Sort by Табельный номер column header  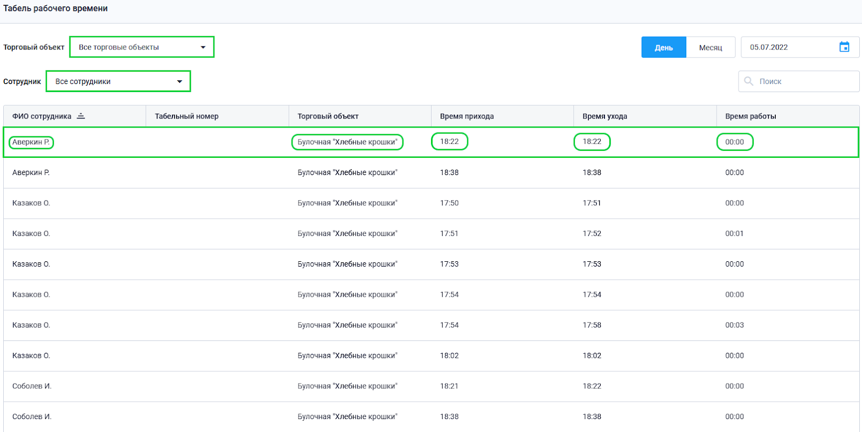click(x=186, y=116)
